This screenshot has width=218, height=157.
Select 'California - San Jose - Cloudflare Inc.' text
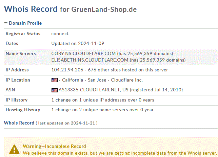[x=102, y=80]
